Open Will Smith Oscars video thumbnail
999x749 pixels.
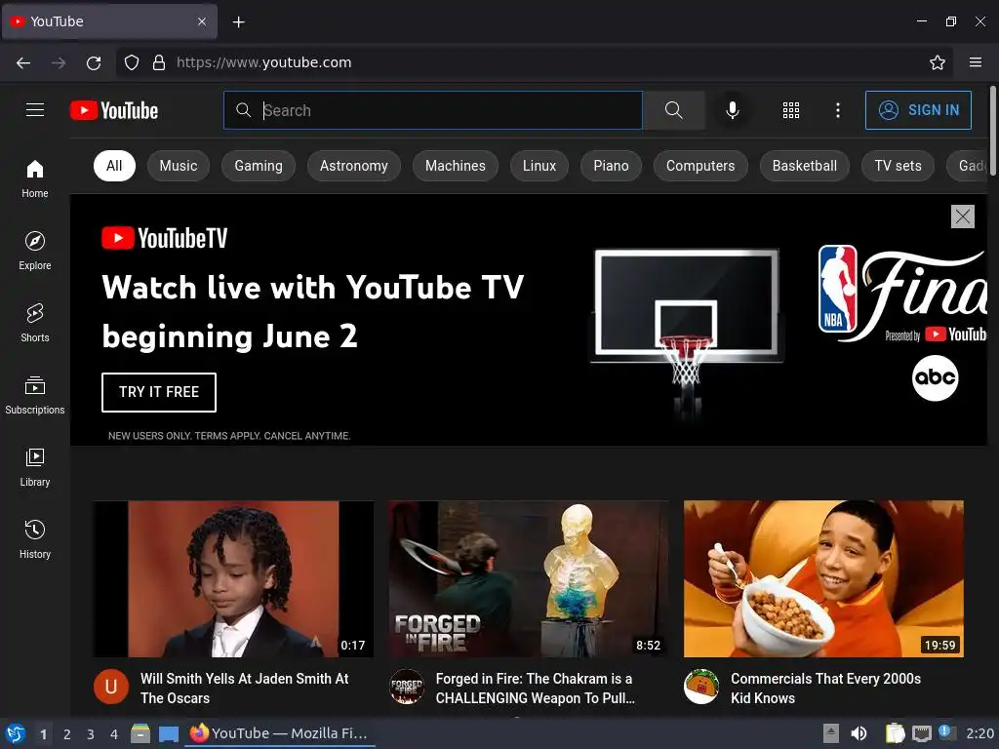tap(233, 579)
